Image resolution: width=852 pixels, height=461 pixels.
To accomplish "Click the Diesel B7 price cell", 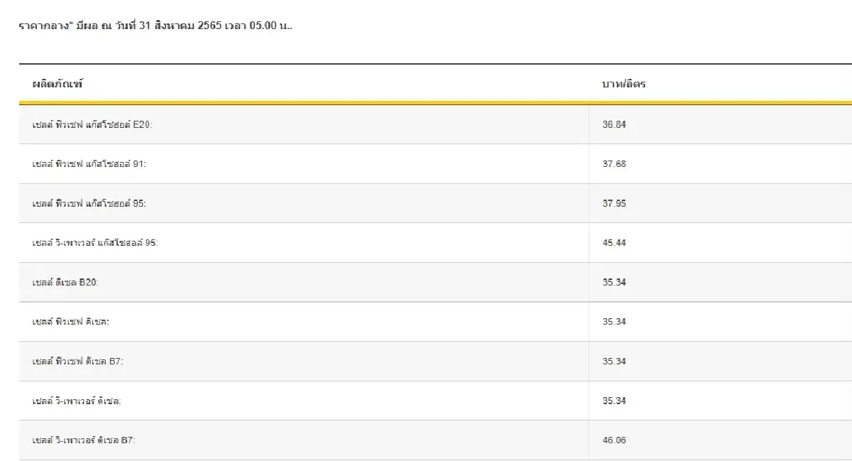I will [615, 361].
